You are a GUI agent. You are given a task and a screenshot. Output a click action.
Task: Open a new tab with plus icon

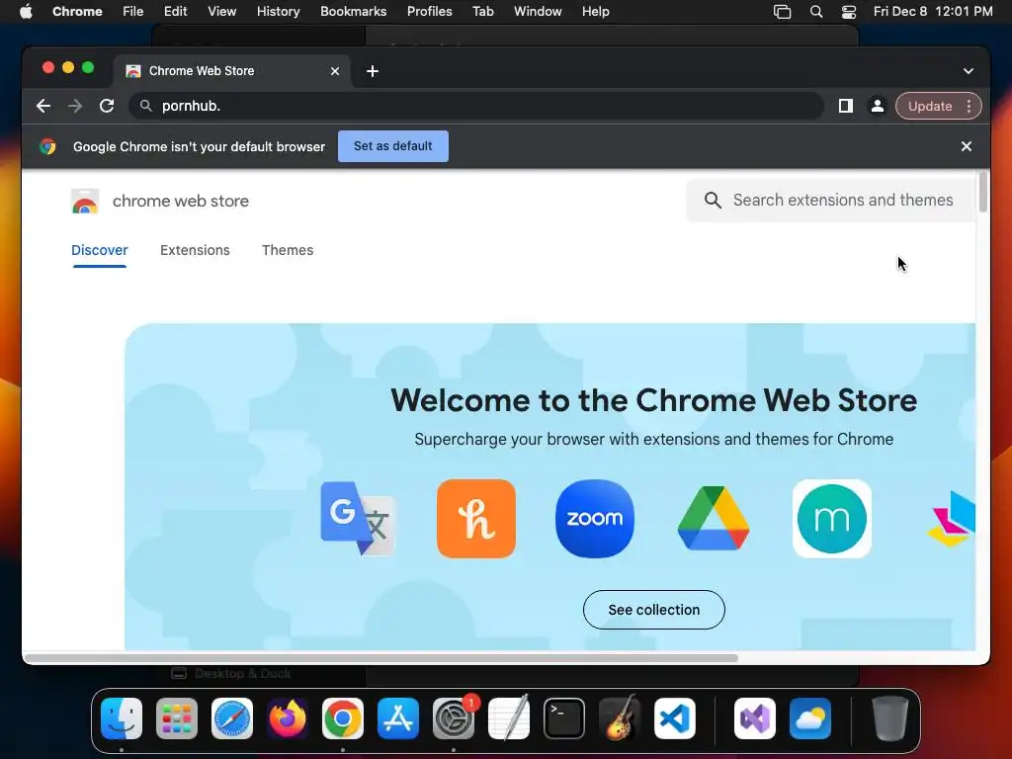[x=373, y=71]
